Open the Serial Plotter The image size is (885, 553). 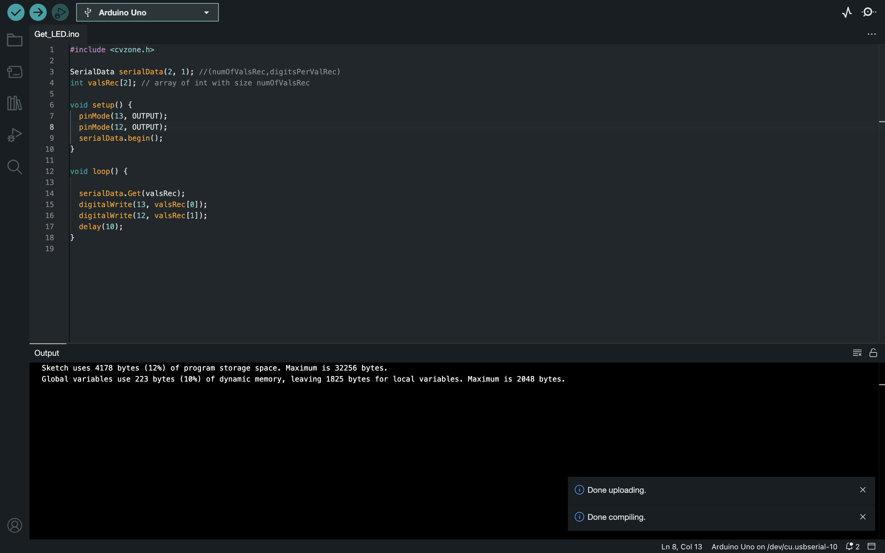[847, 12]
